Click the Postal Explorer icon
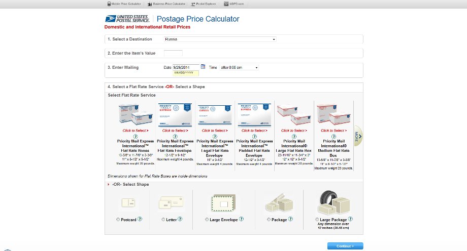This screenshot has width=467, height=251. 193,4
